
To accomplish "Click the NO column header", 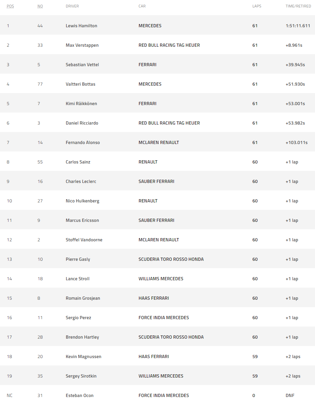I will click(x=40, y=6).
